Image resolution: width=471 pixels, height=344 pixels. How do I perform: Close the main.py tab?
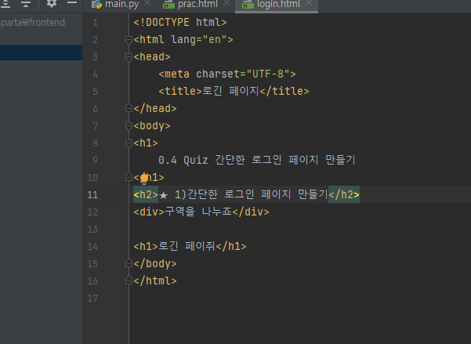147,3
